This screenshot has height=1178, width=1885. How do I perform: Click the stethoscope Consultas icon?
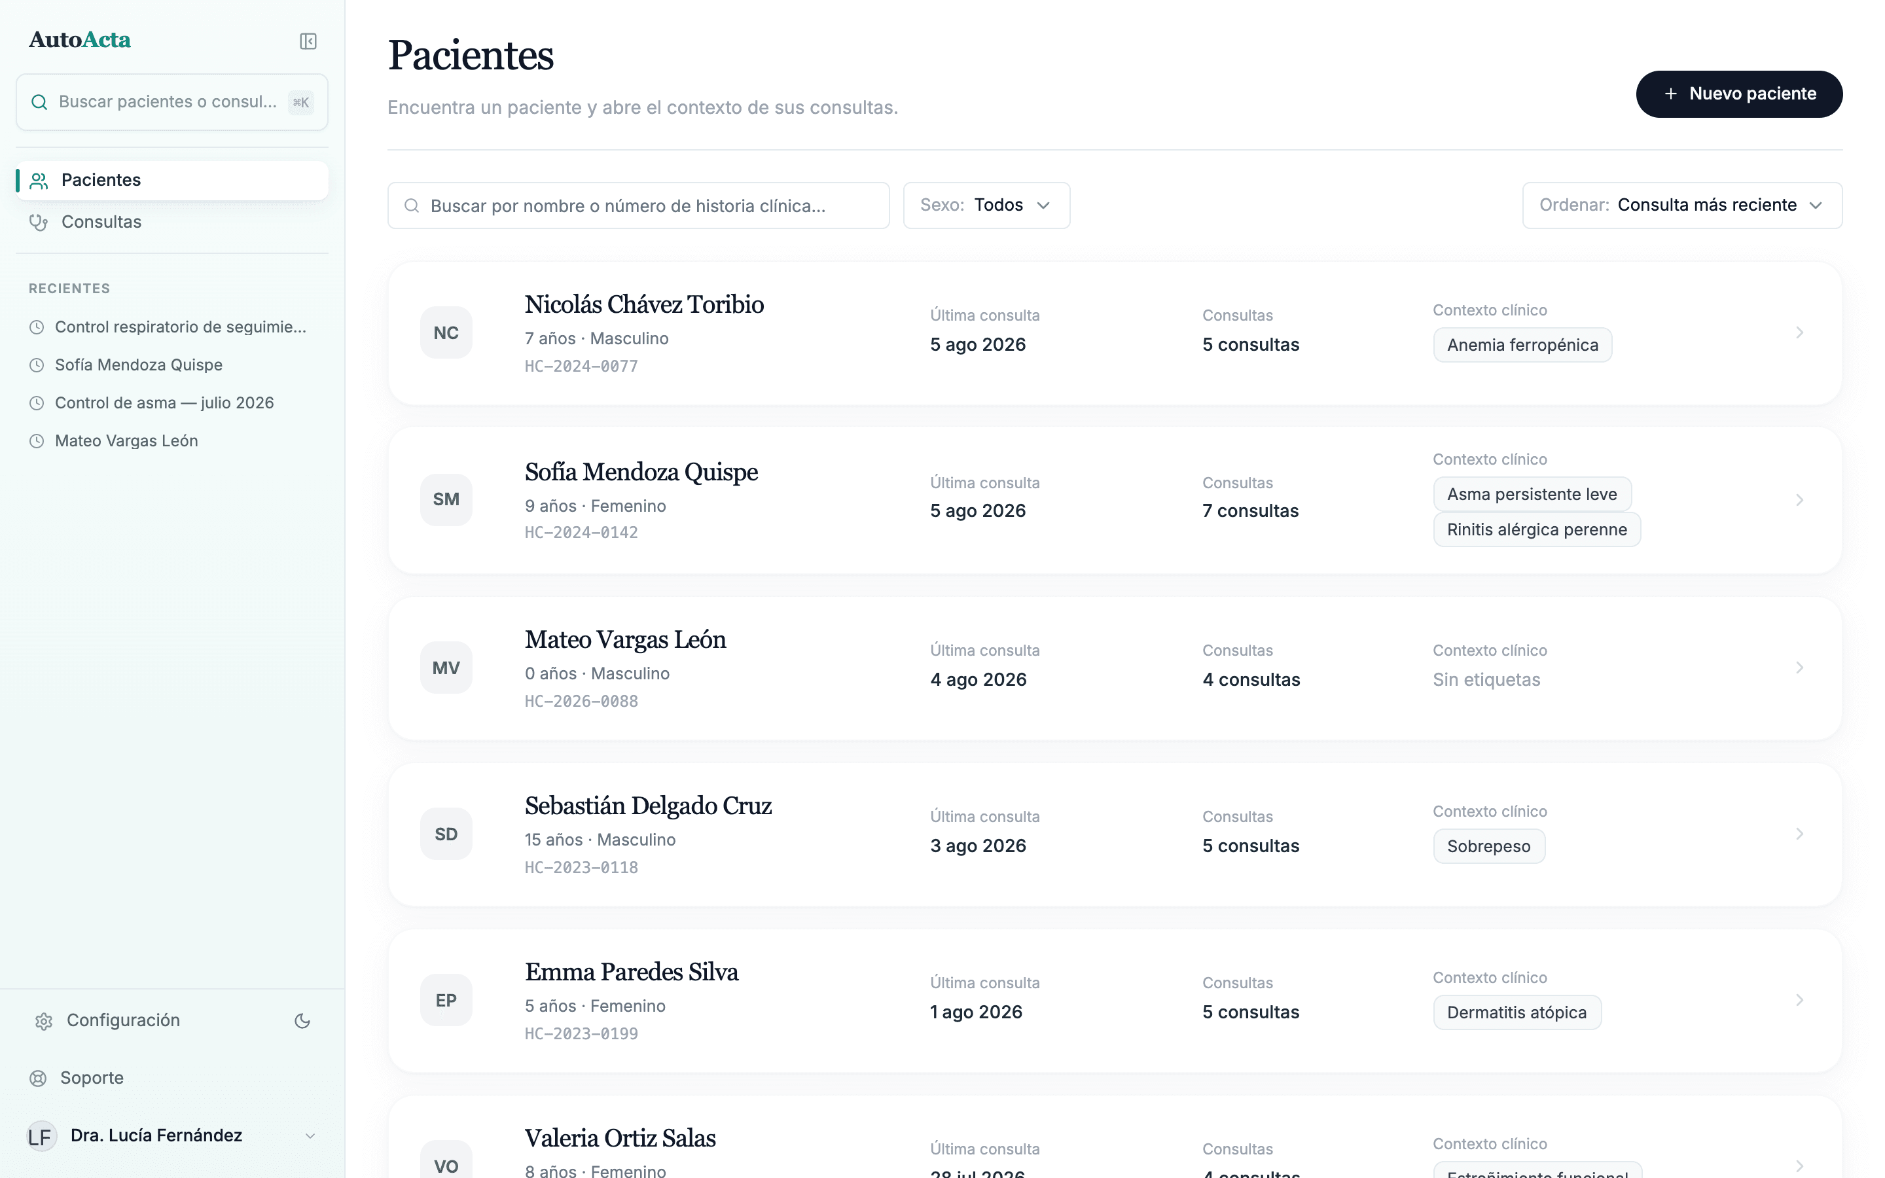coord(38,222)
